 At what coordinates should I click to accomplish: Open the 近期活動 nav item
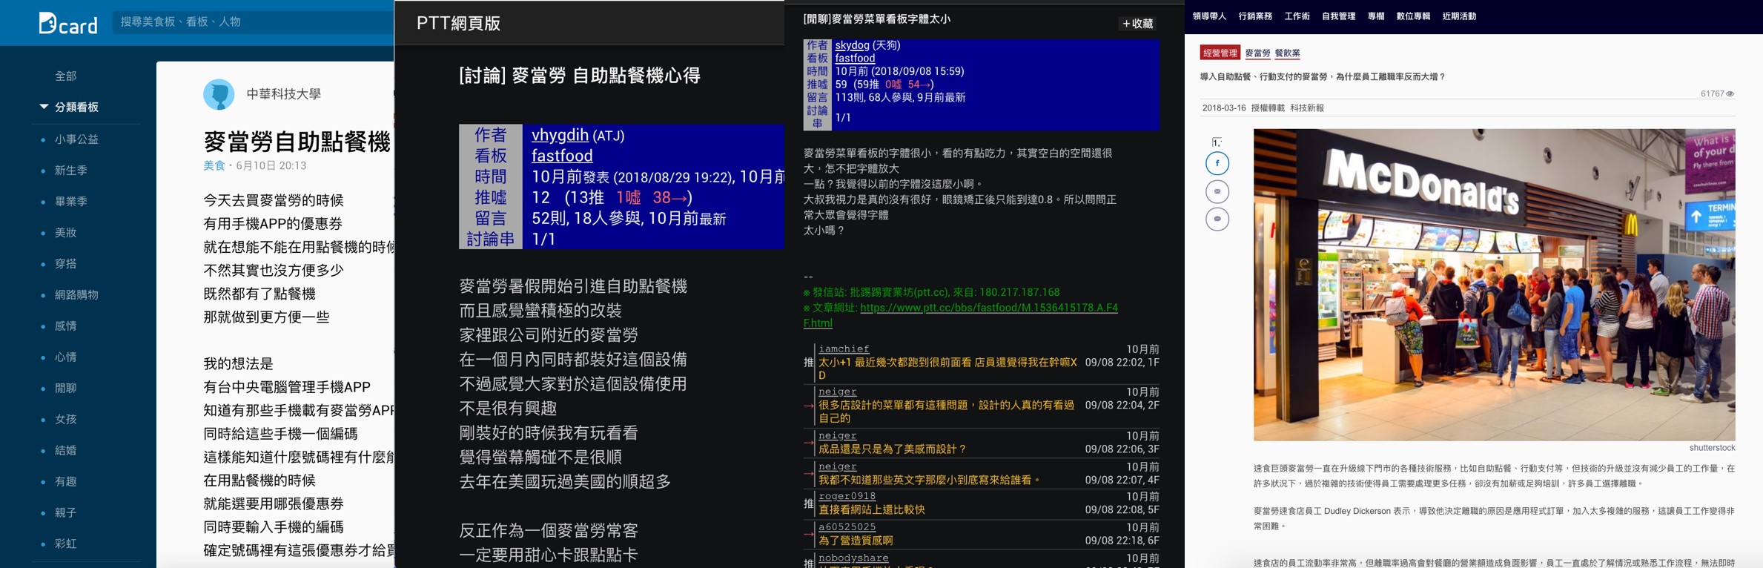tap(1459, 16)
